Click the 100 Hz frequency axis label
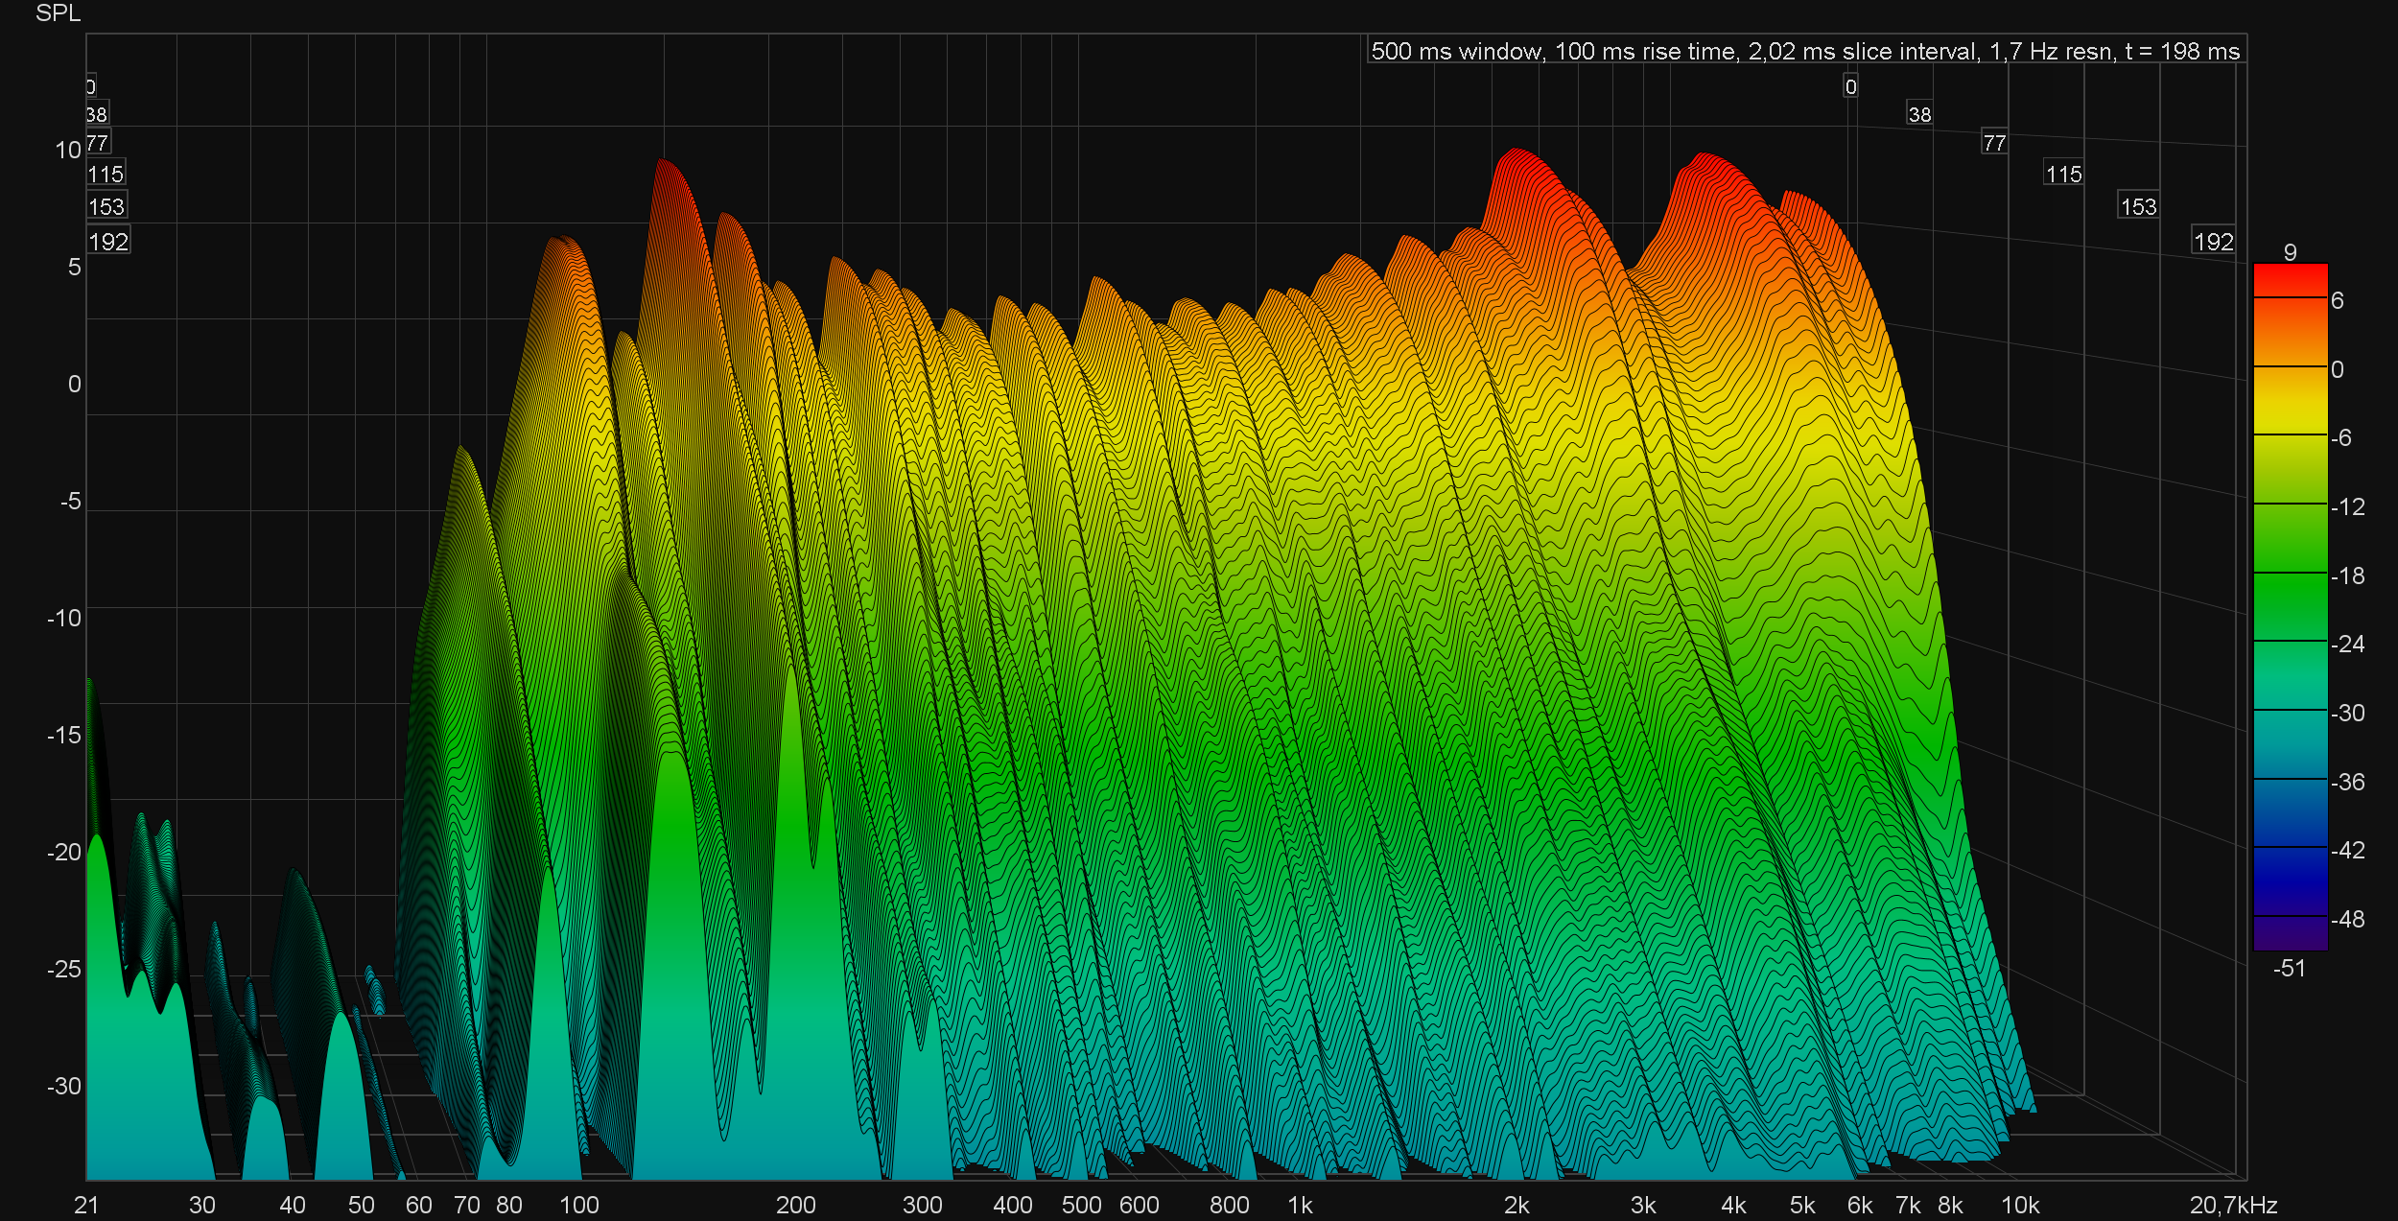The image size is (2398, 1221). (x=578, y=1205)
